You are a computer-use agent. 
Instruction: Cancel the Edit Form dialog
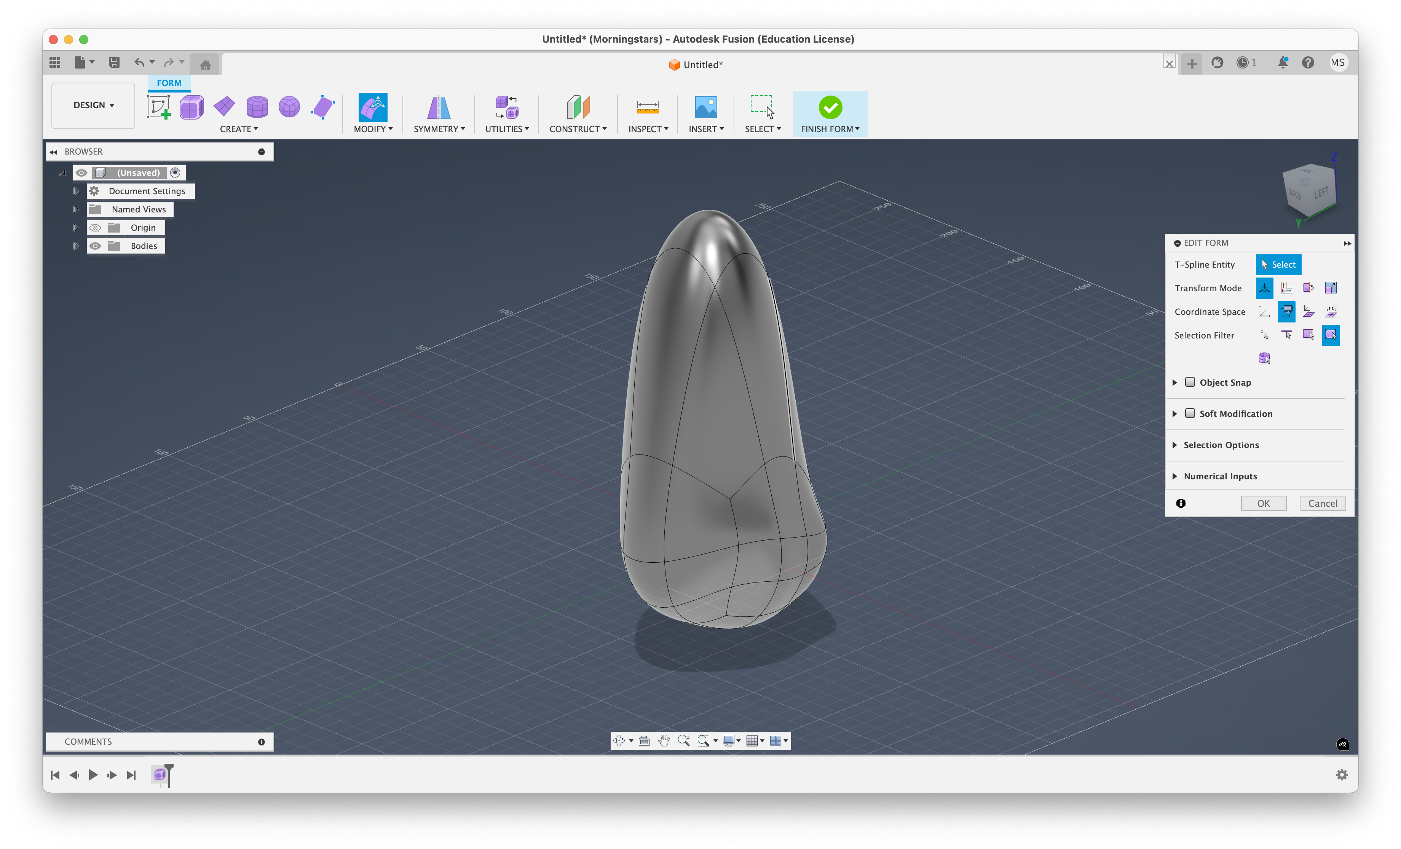click(x=1323, y=503)
